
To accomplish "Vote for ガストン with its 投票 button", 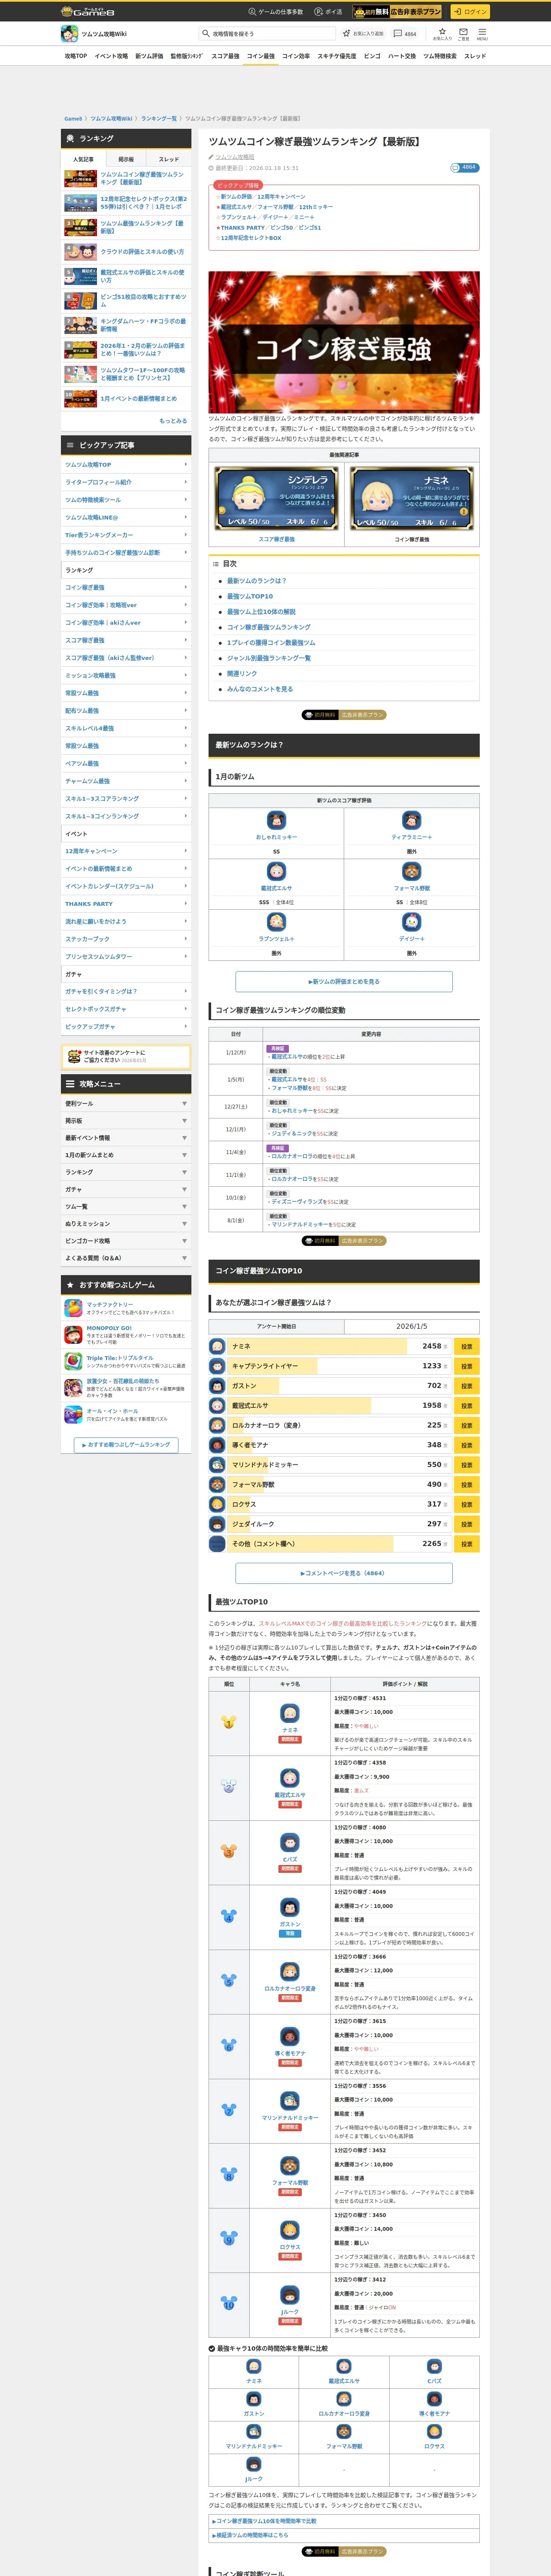I will [466, 1386].
